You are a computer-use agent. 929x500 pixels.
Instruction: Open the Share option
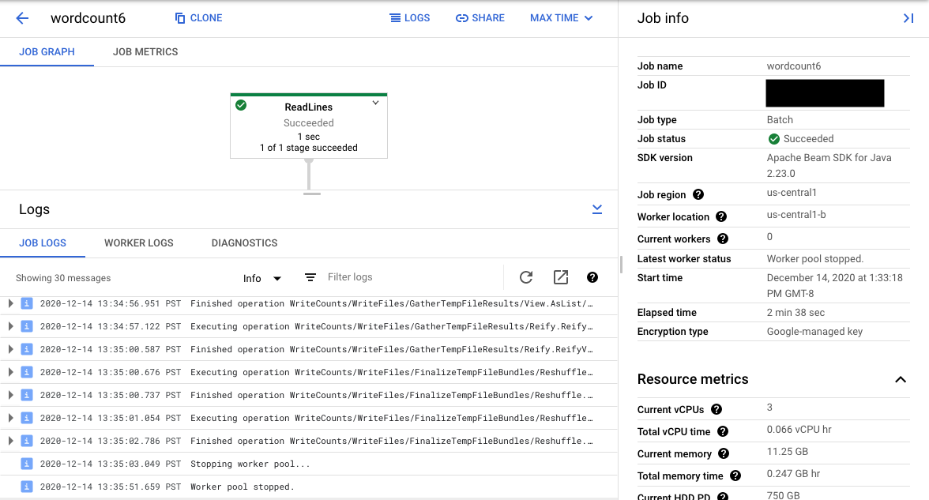click(x=480, y=17)
